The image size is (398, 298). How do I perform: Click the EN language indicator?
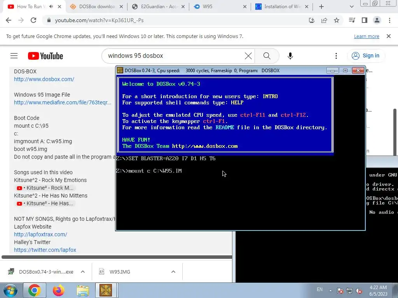319,289
